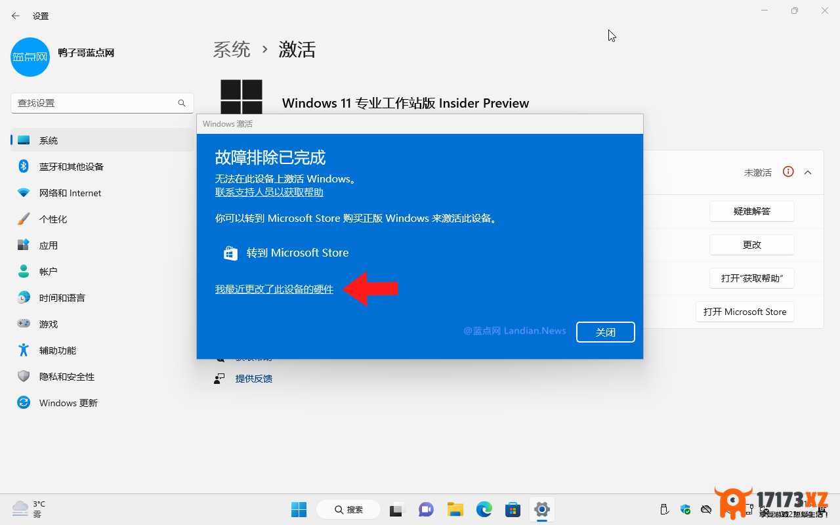840x525 pixels.
Task: Click 我最近更改了此设备的硬件 link
Action: pyautogui.click(x=274, y=289)
